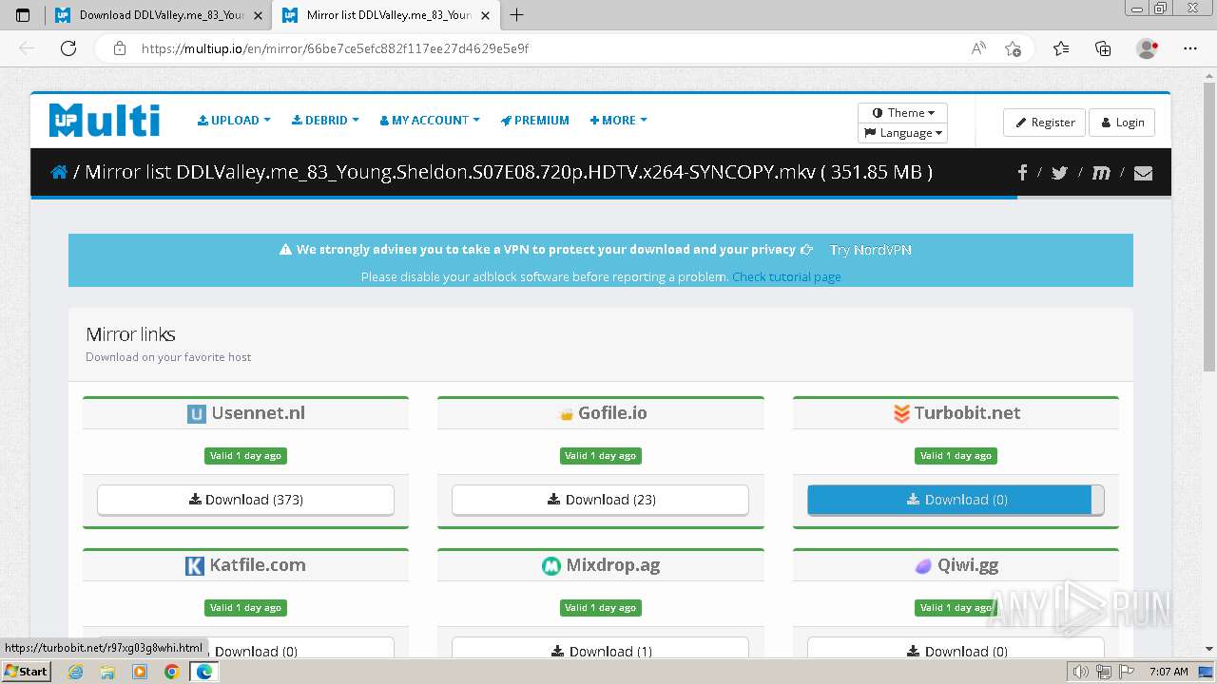Open the Windows Start menu

[26, 672]
